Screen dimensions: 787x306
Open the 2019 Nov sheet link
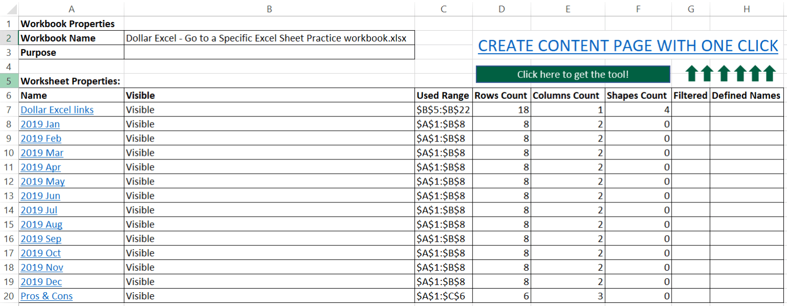pos(42,268)
